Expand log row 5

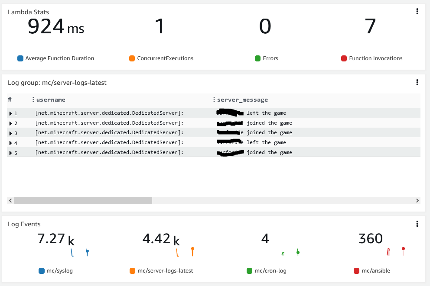pos(11,153)
